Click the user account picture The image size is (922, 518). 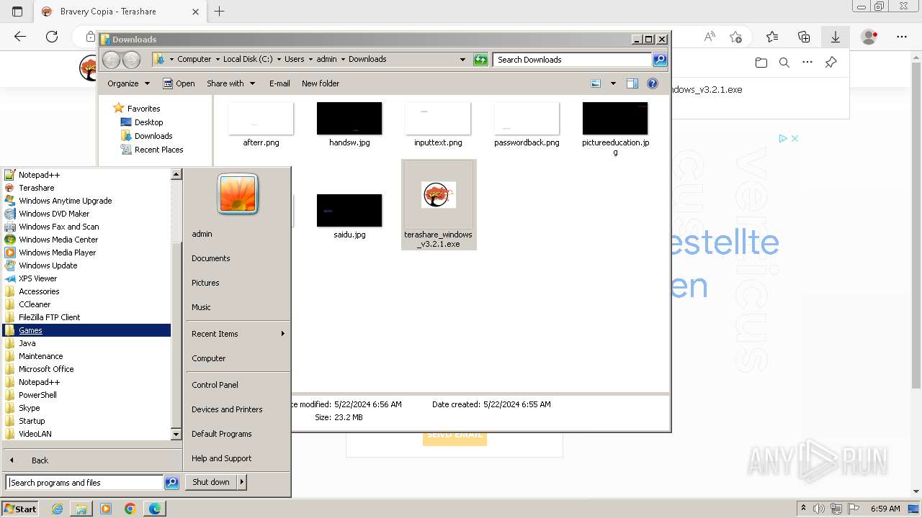point(238,194)
